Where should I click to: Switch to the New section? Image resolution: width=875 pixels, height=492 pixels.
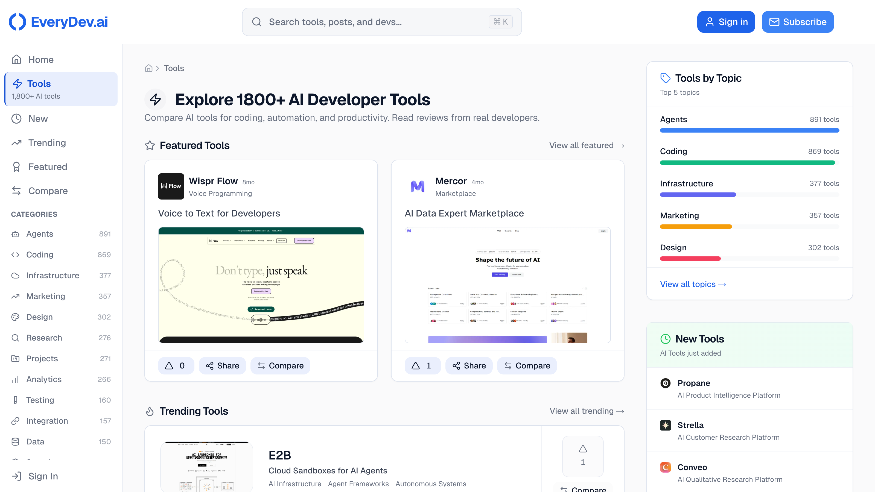[x=38, y=119]
